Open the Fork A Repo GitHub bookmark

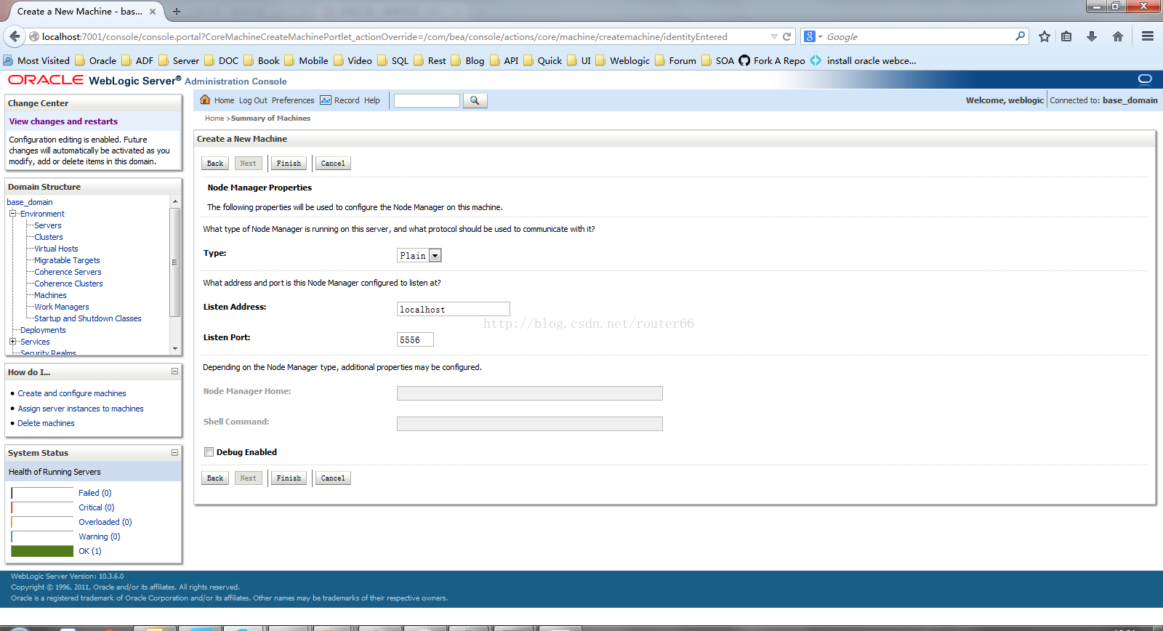click(772, 60)
